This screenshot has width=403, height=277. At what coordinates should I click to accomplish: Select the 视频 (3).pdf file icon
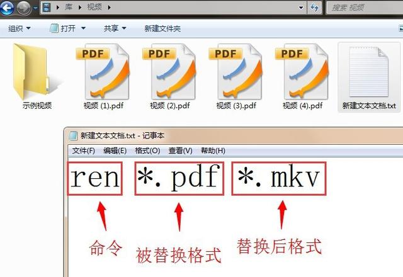(x=236, y=71)
